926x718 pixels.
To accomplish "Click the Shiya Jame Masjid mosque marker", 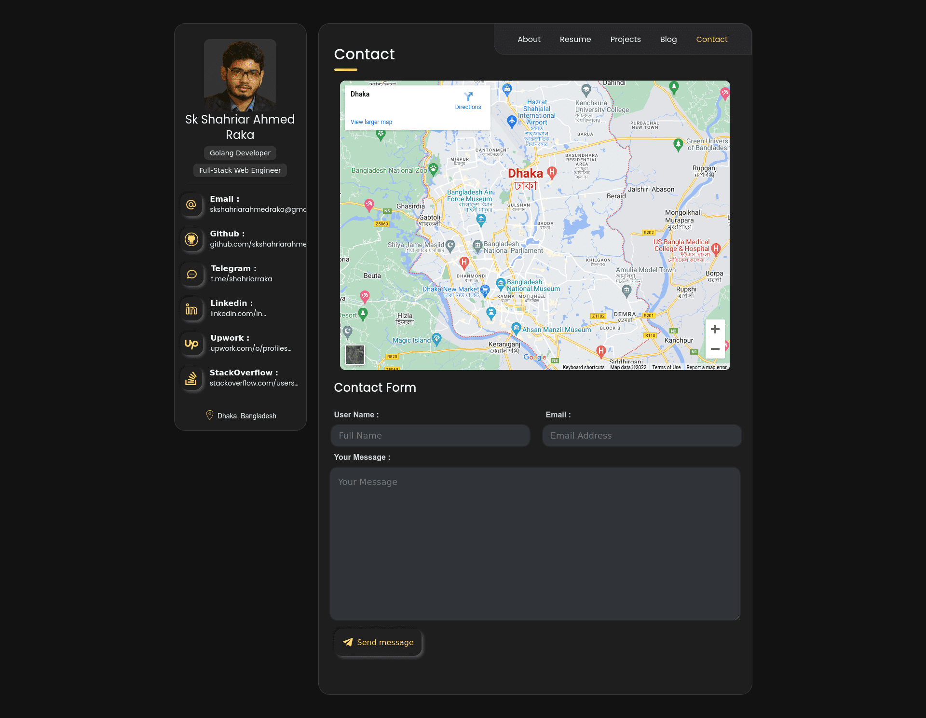I will tap(450, 246).
